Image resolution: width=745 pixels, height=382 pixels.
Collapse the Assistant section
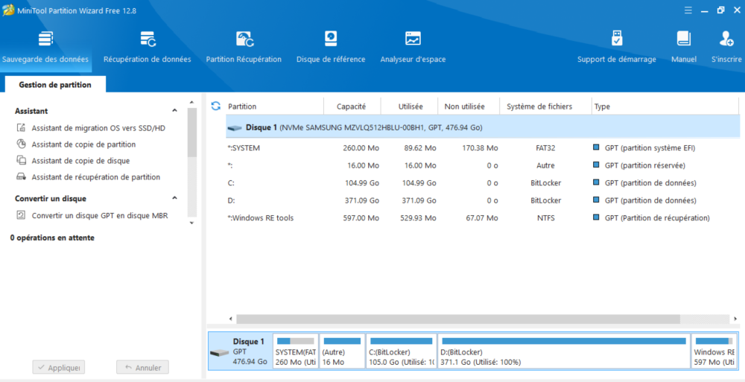[174, 111]
